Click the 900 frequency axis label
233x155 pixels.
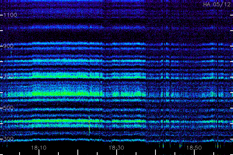pos(8,46)
